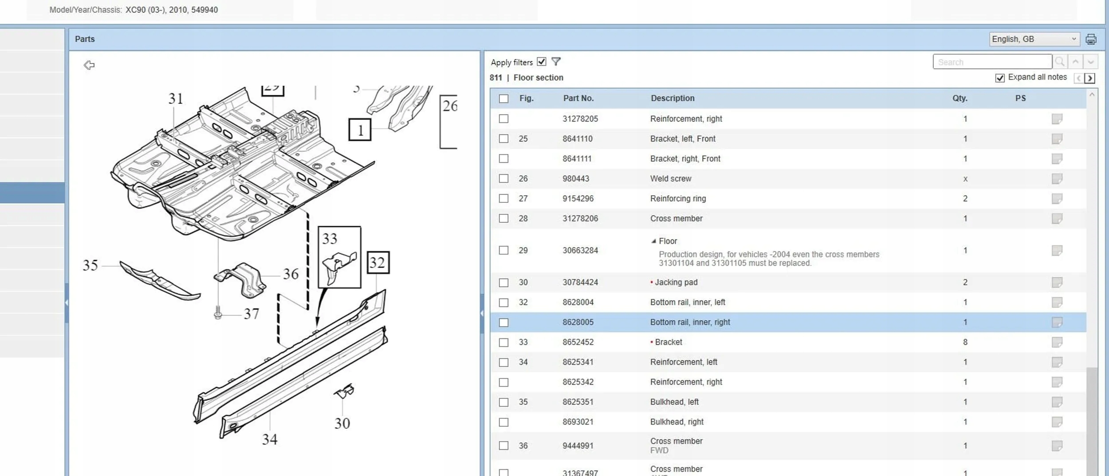The image size is (1109, 476).
Task: Select 'Bracket, left, Front' description
Action: [x=683, y=139]
